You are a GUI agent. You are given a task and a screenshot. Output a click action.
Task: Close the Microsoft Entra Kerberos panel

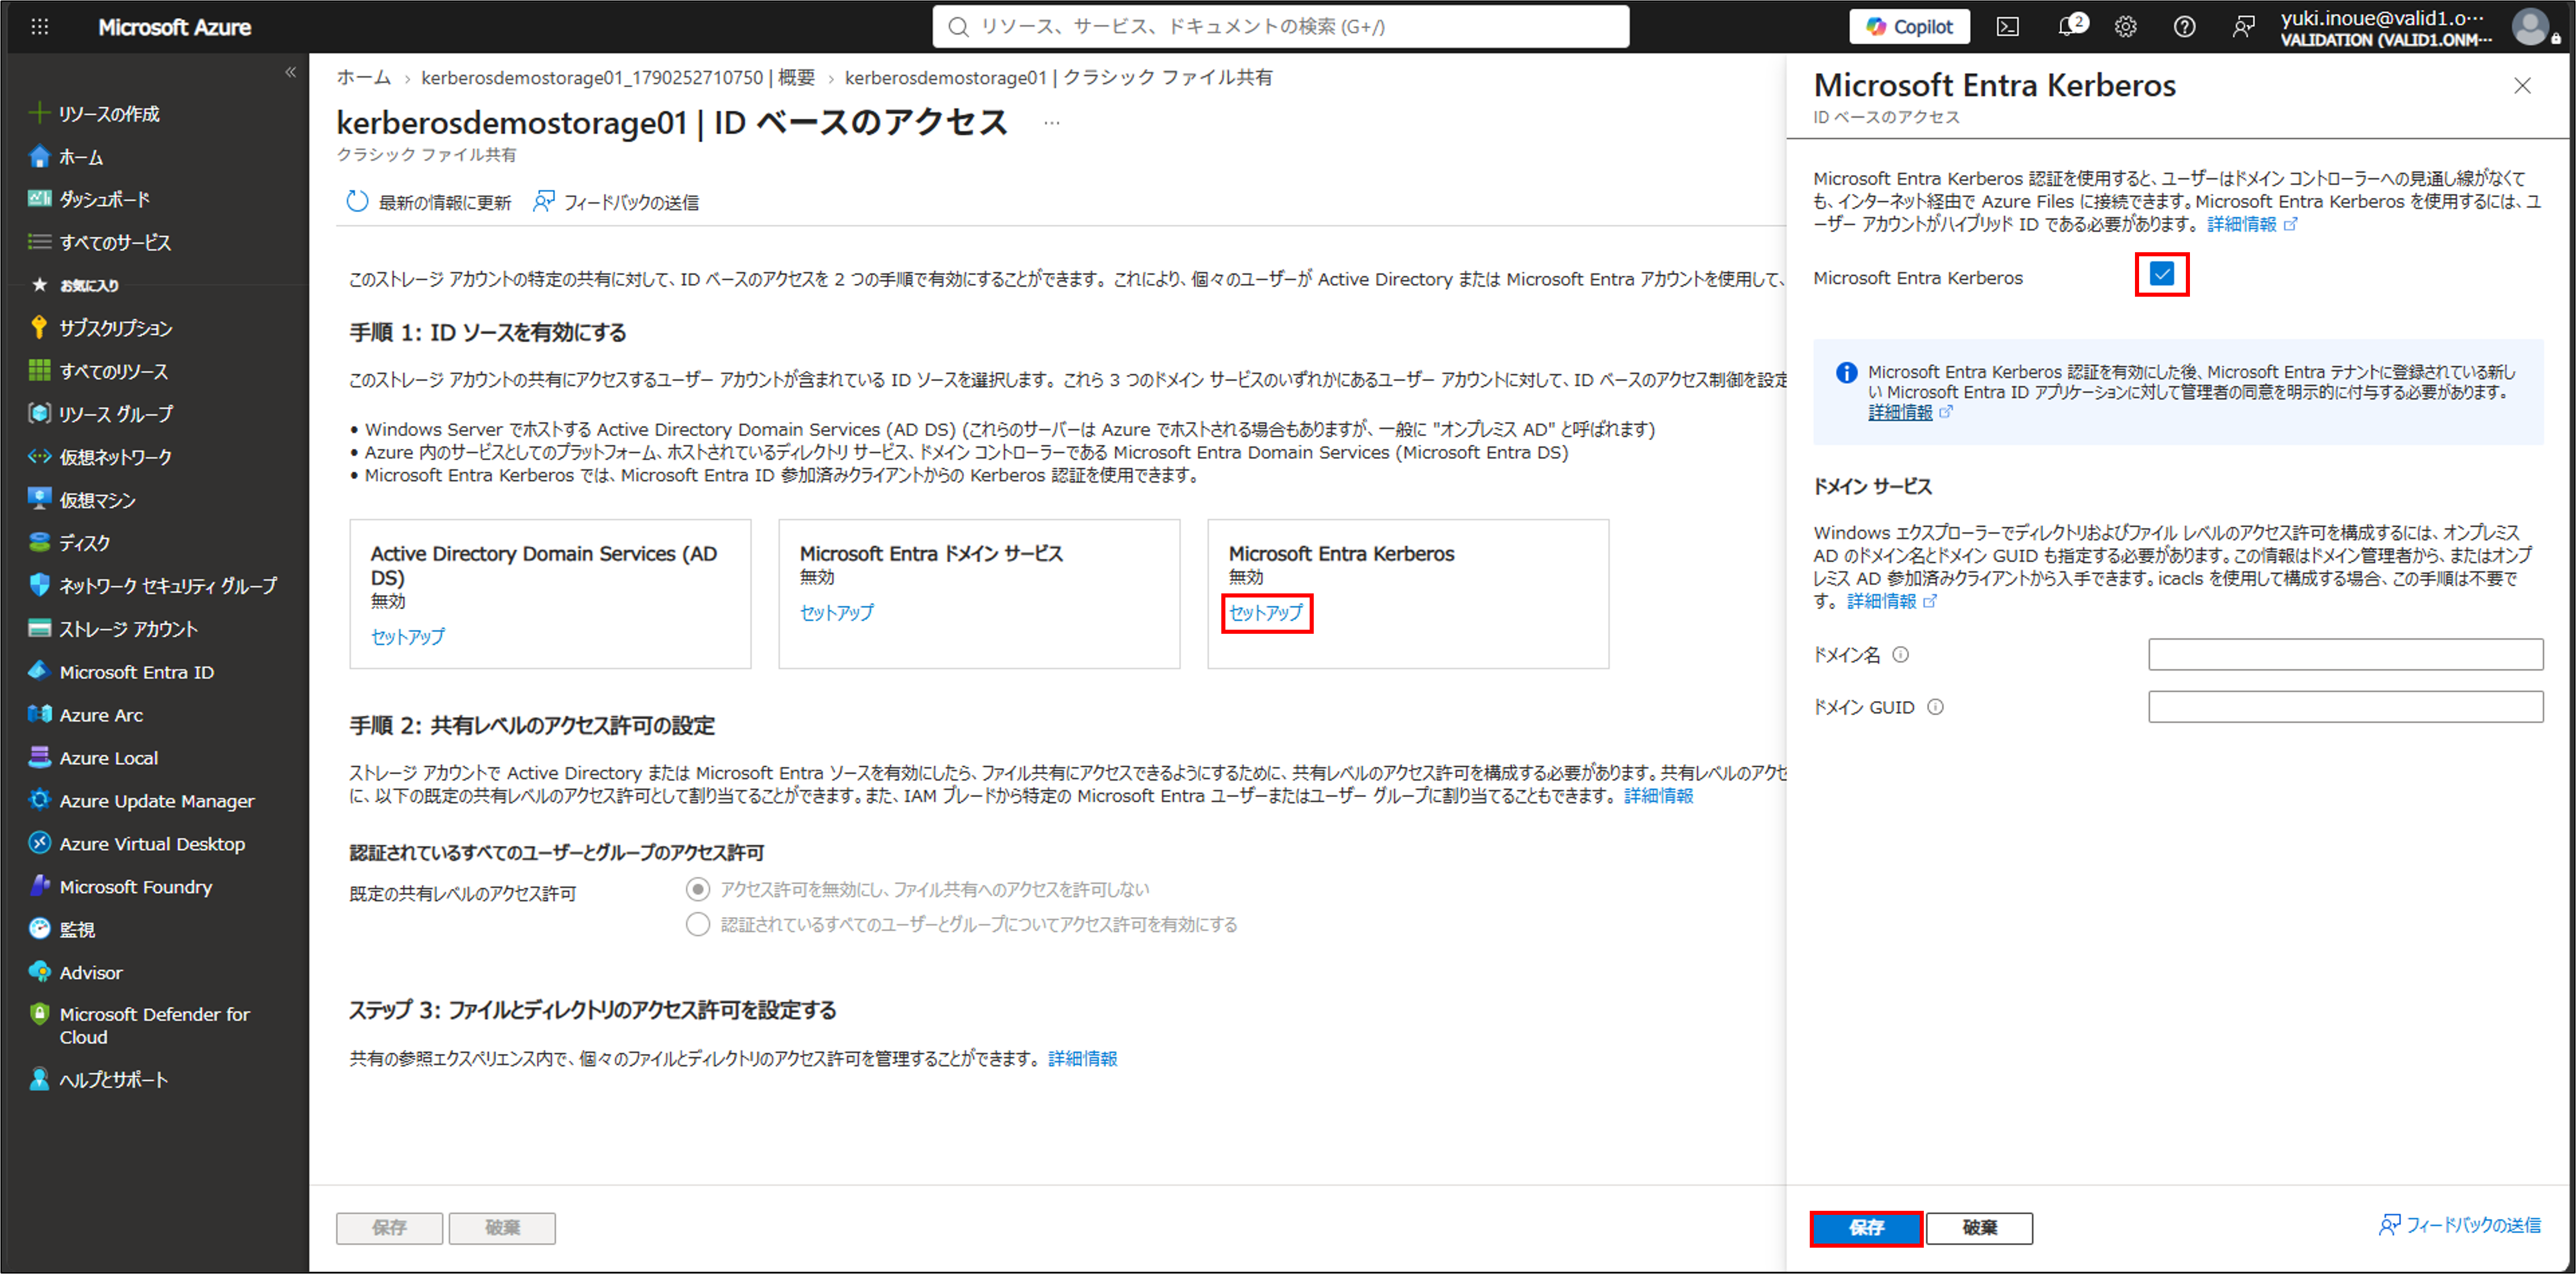pos(2523,86)
